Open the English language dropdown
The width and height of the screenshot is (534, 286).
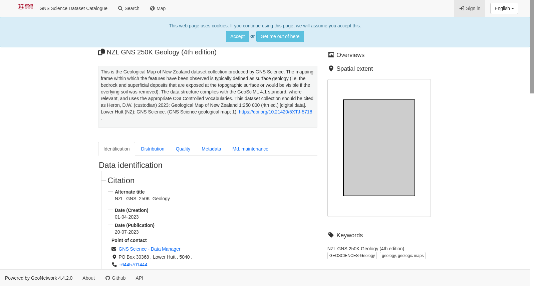click(504, 8)
